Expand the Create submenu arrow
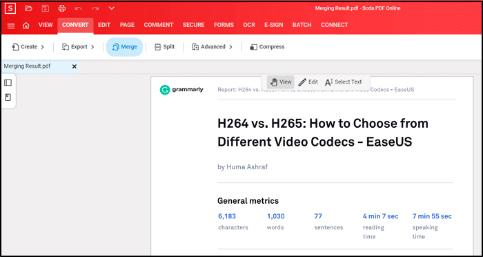The height and width of the screenshot is (257, 483). (43, 47)
